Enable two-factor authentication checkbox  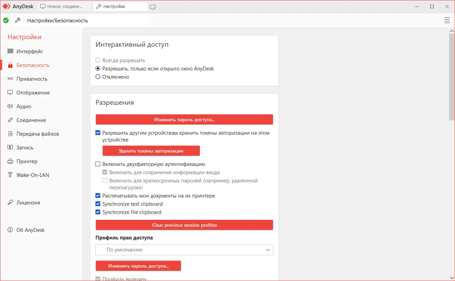pyautogui.click(x=98, y=164)
